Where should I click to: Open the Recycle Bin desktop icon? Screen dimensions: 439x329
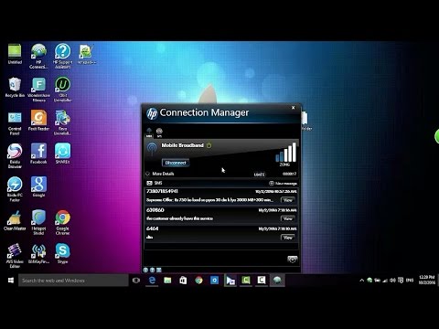coord(15,88)
